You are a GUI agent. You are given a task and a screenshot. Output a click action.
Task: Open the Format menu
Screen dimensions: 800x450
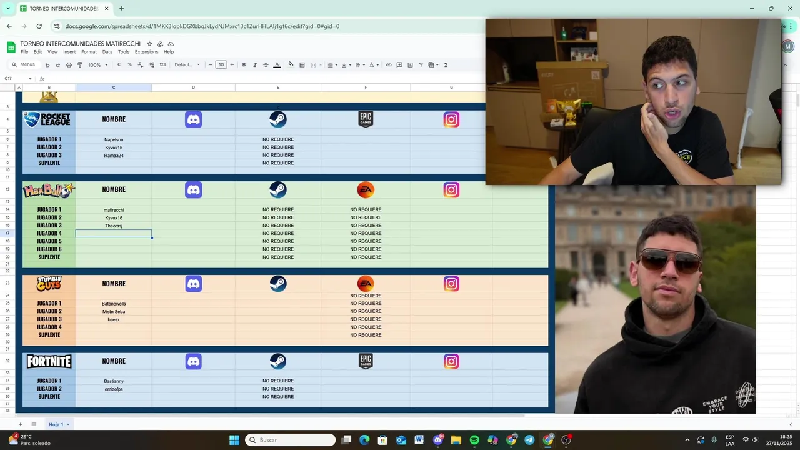(x=89, y=52)
